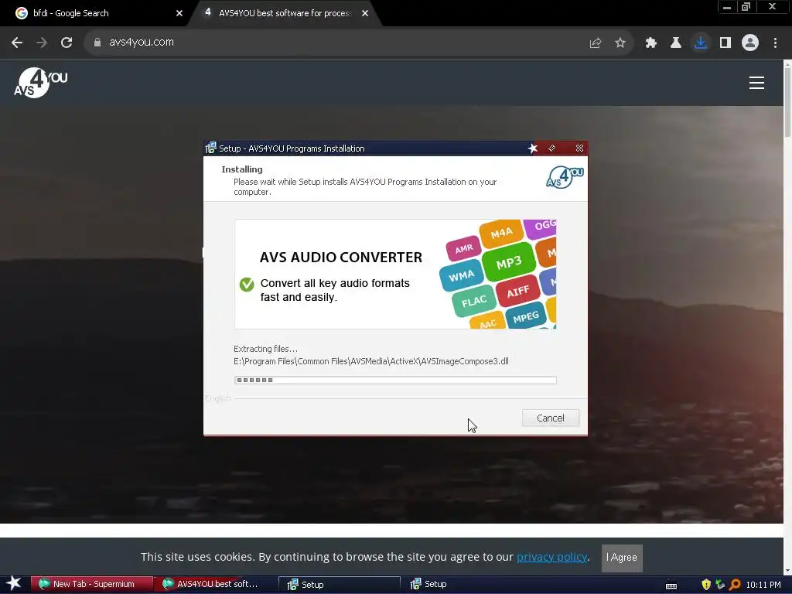This screenshot has height=594, width=792.
Task: Close the Setup installer window
Action: point(579,148)
